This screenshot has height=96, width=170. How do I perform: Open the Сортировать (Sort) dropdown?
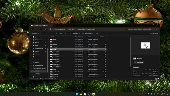point(75,34)
